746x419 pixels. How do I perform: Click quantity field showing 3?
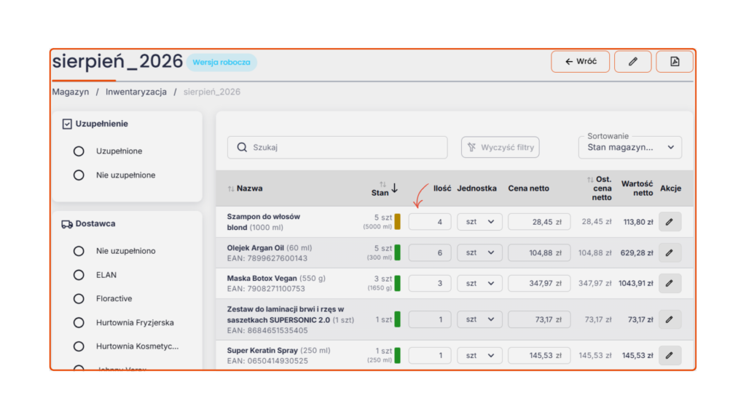pyautogui.click(x=430, y=283)
